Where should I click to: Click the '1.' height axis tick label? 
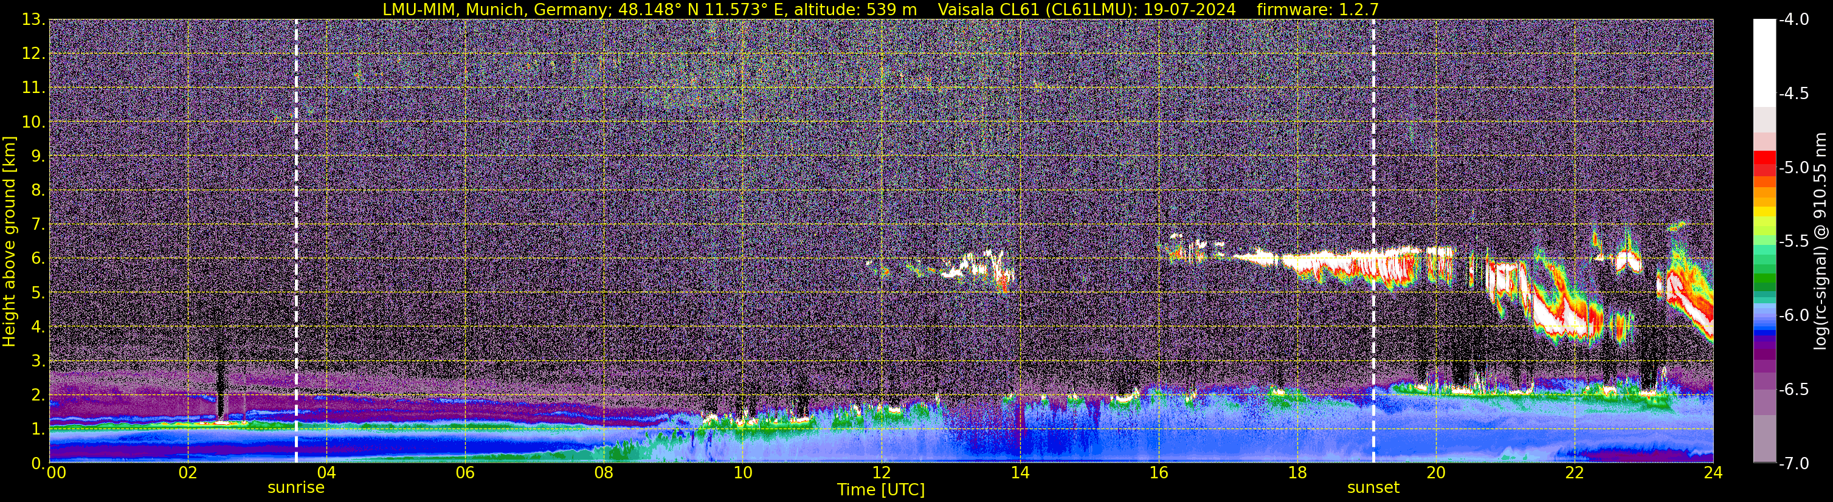(x=37, y=430)
